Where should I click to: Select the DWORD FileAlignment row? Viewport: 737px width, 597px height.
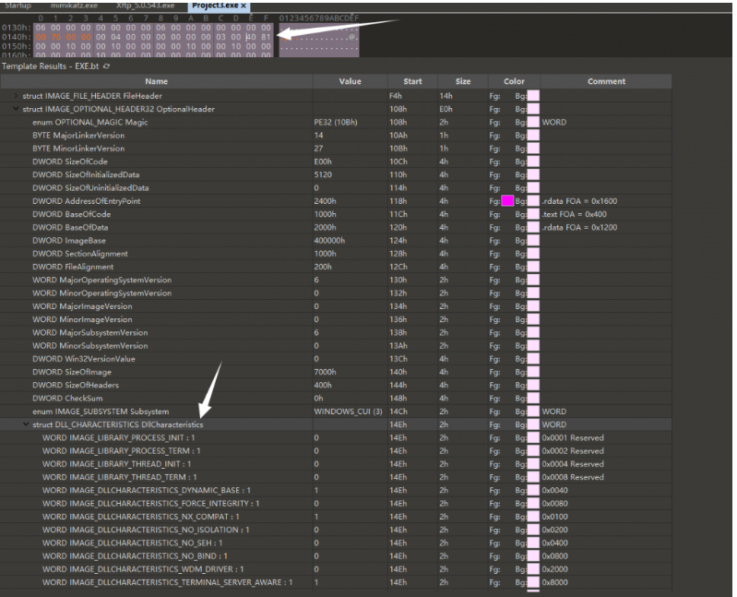(336, 267)
